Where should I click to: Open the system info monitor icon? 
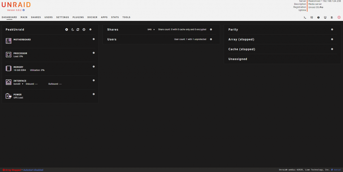coord(325,17)
